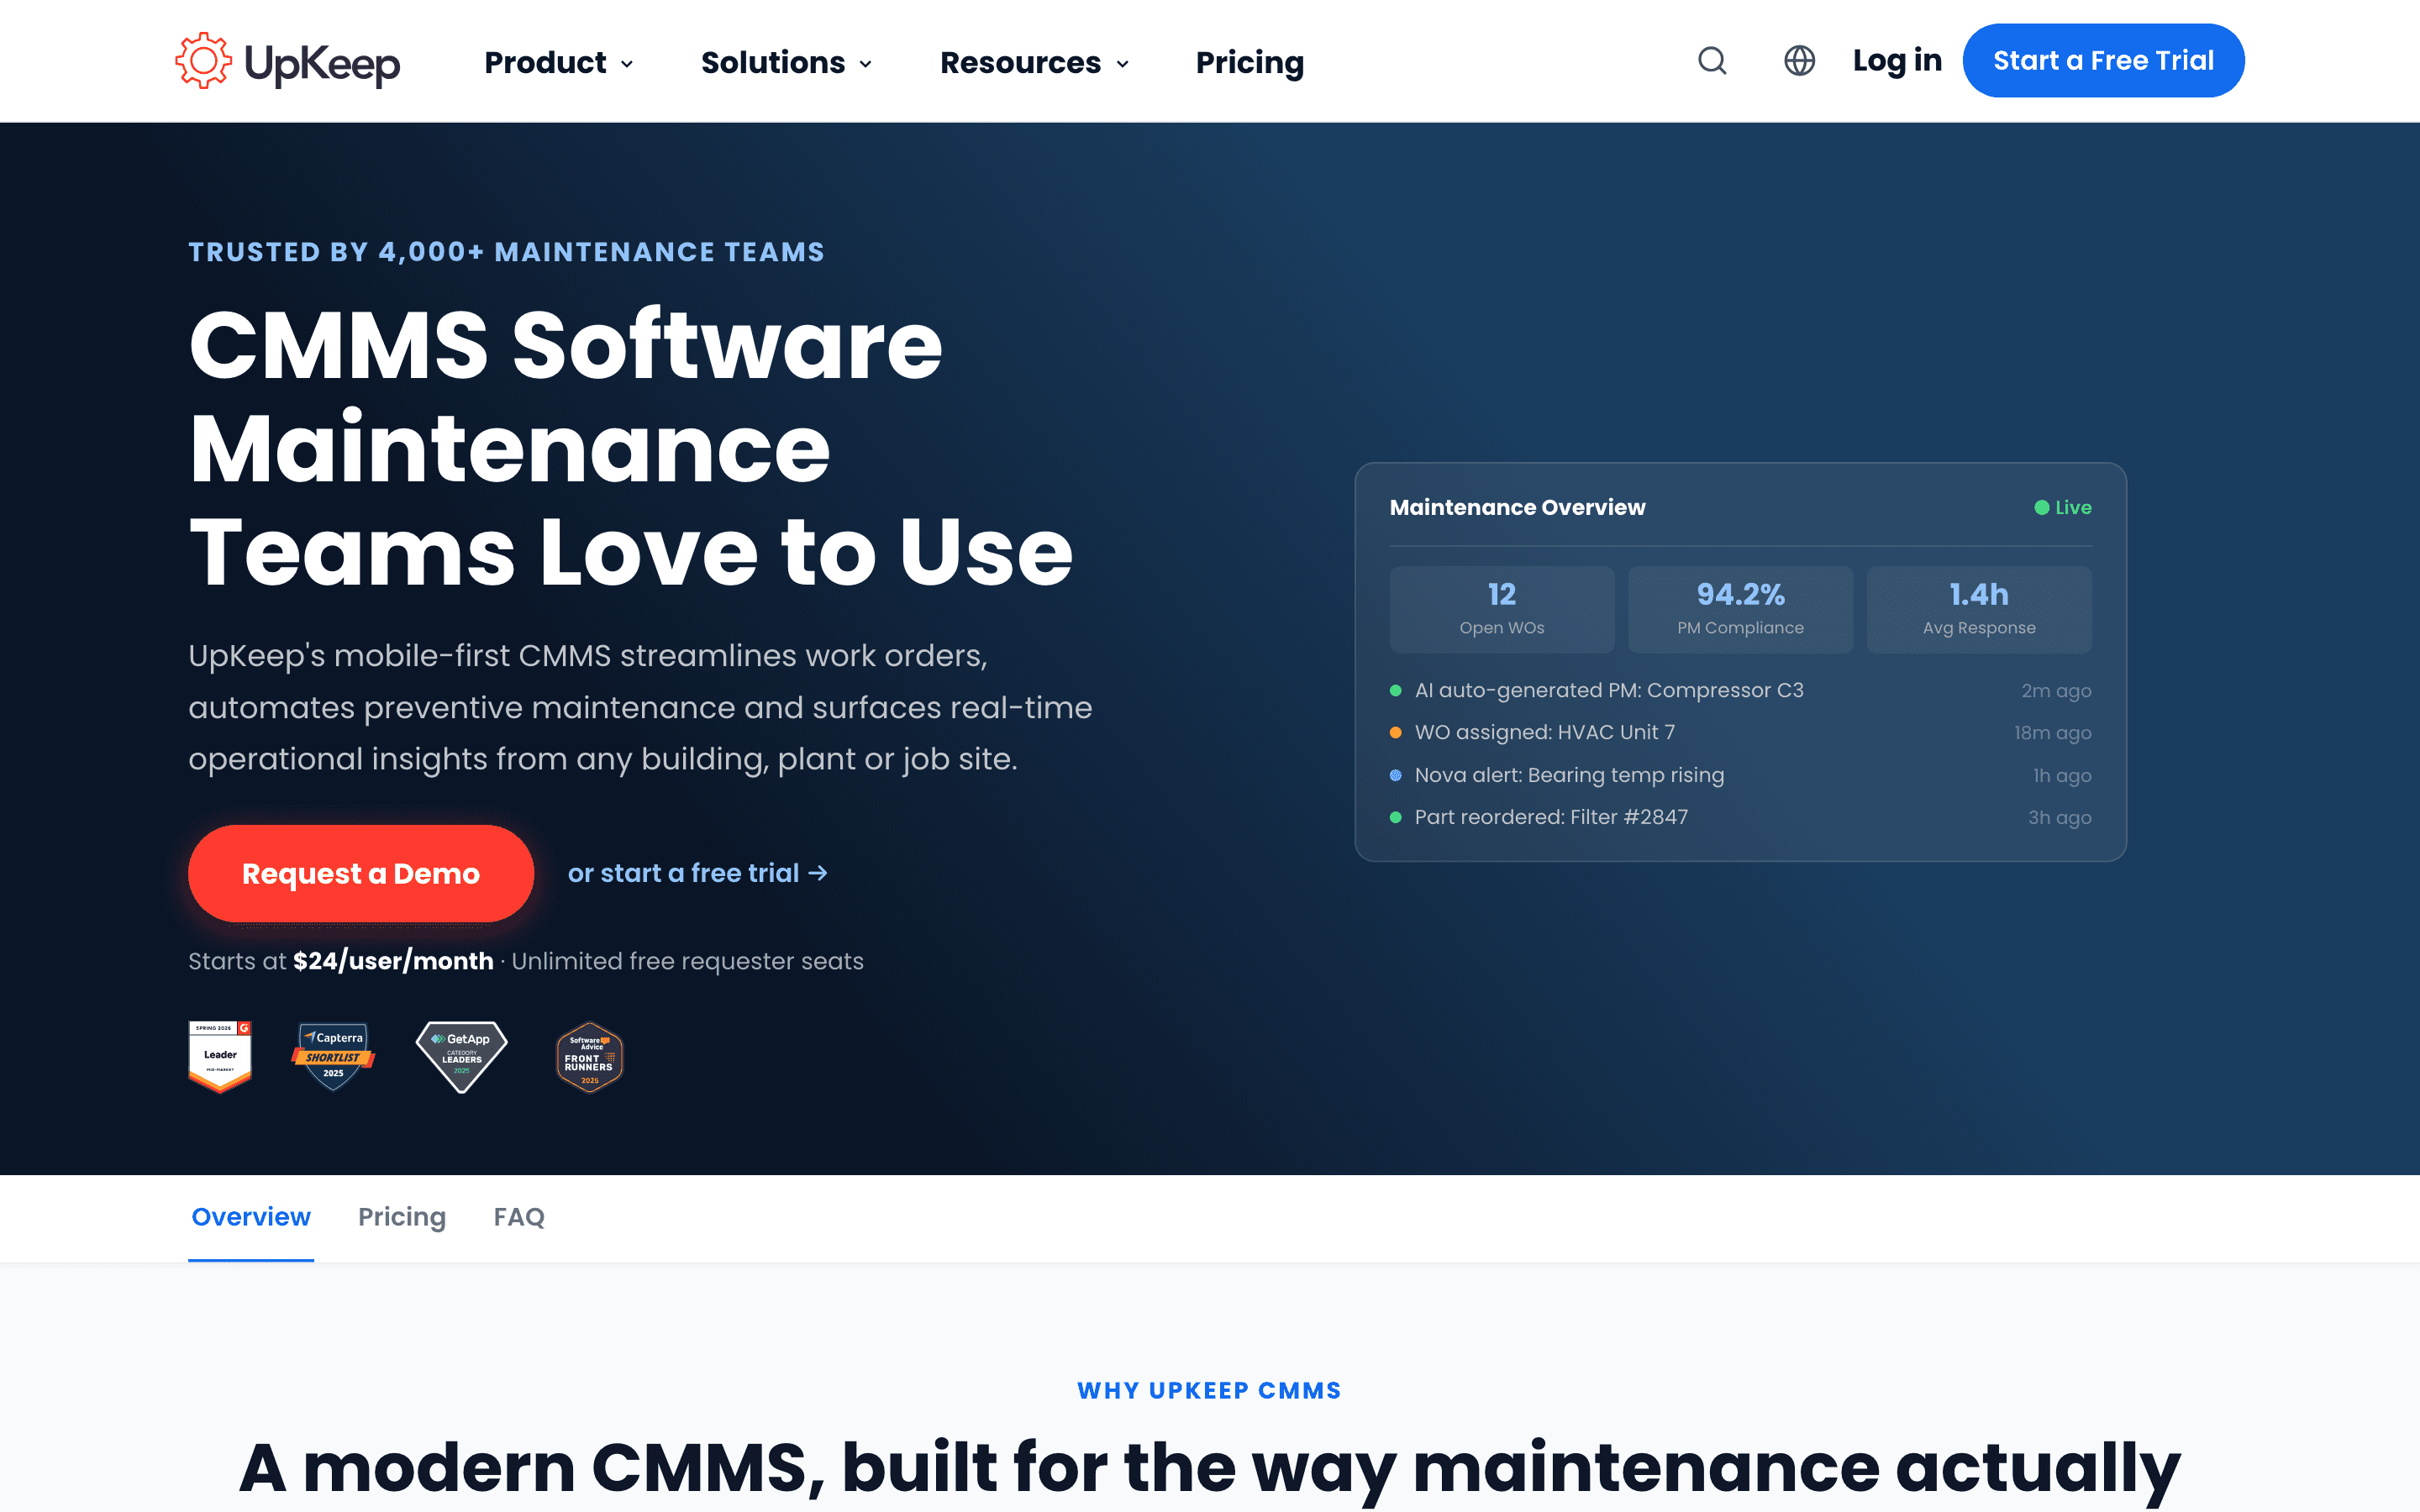The height and width of the screenshot is (1512, 2420).
Task: Switch to the FAQ tab
Action: [x=519, y=1217]
